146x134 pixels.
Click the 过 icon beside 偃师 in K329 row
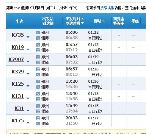coord(38,75)
